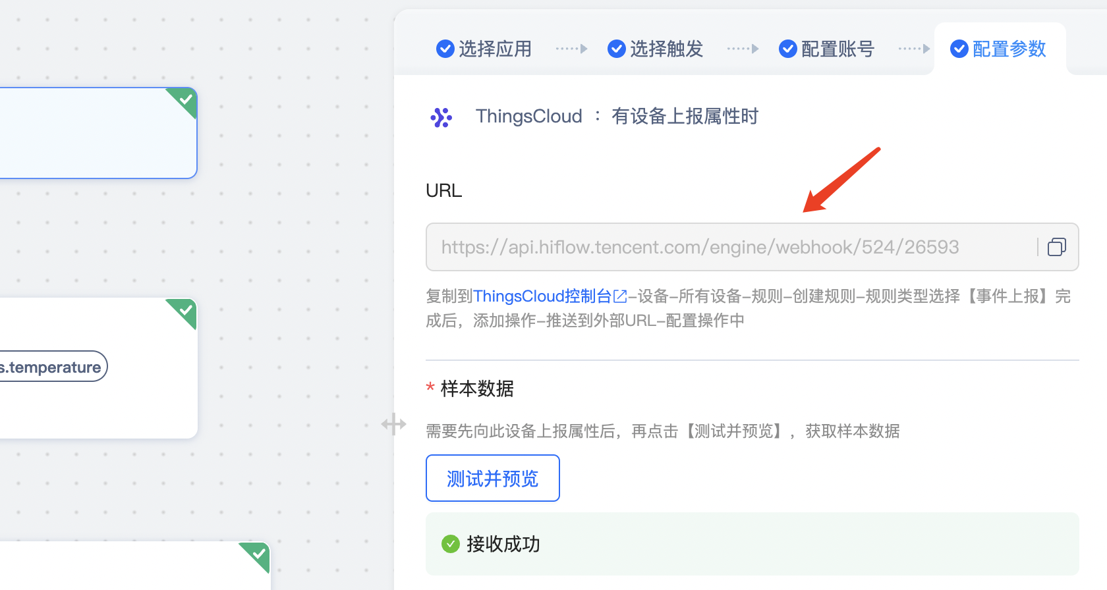Select the 配置参数 step tab
The width and height of the screenshot is (1107, 590).
(998, 49)
